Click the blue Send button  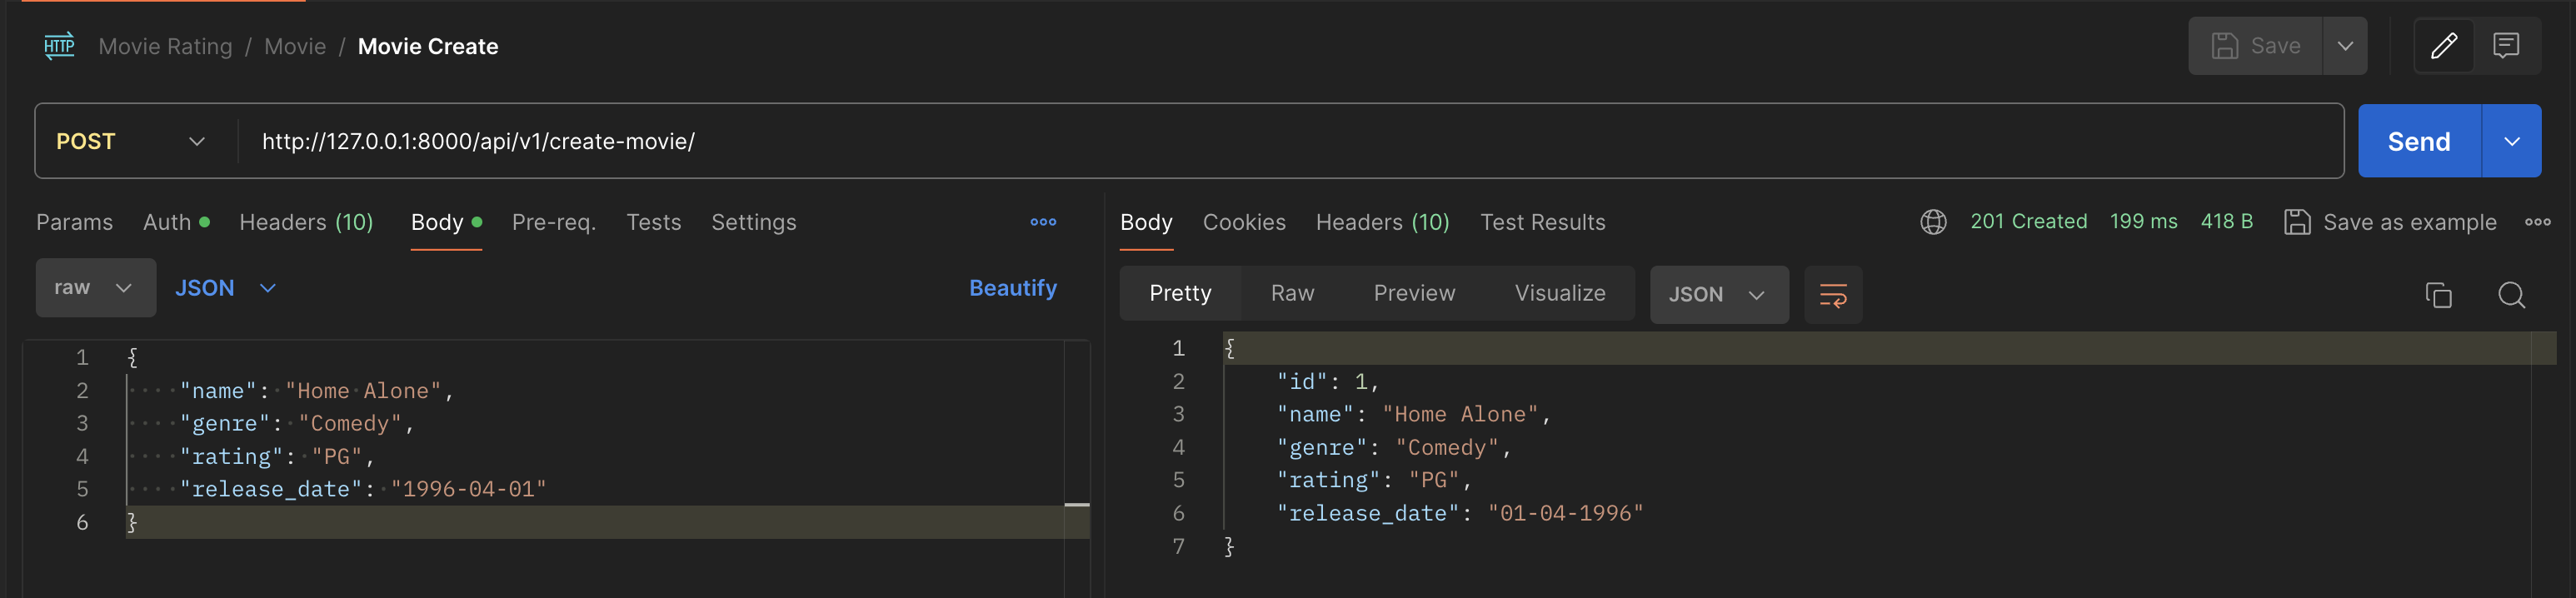(2419, 141)
